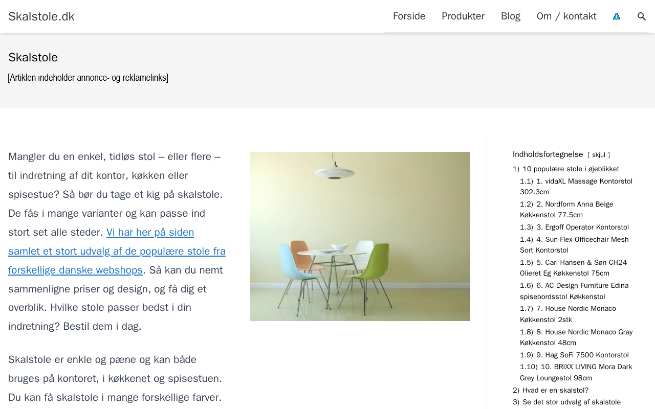655x409 pixels.
Task: Open the Forside menu item
Action: click(409, 16)
